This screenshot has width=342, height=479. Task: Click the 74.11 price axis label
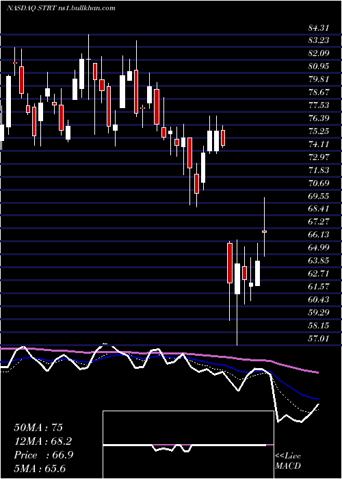[x=319, y=144]
